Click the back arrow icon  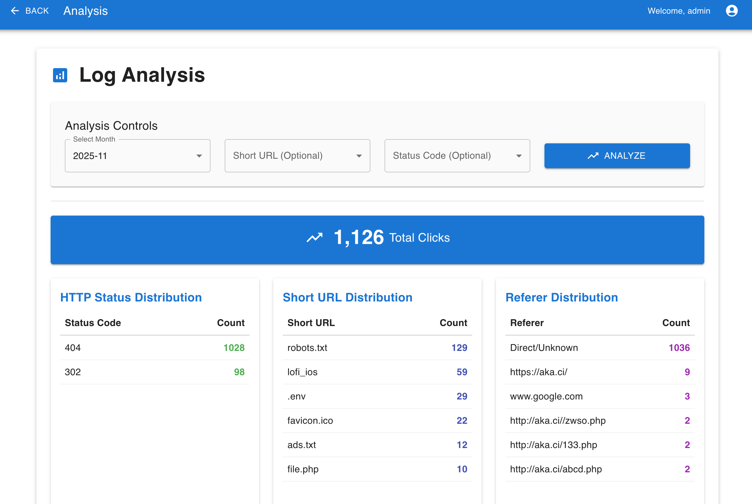pos(15,11)
